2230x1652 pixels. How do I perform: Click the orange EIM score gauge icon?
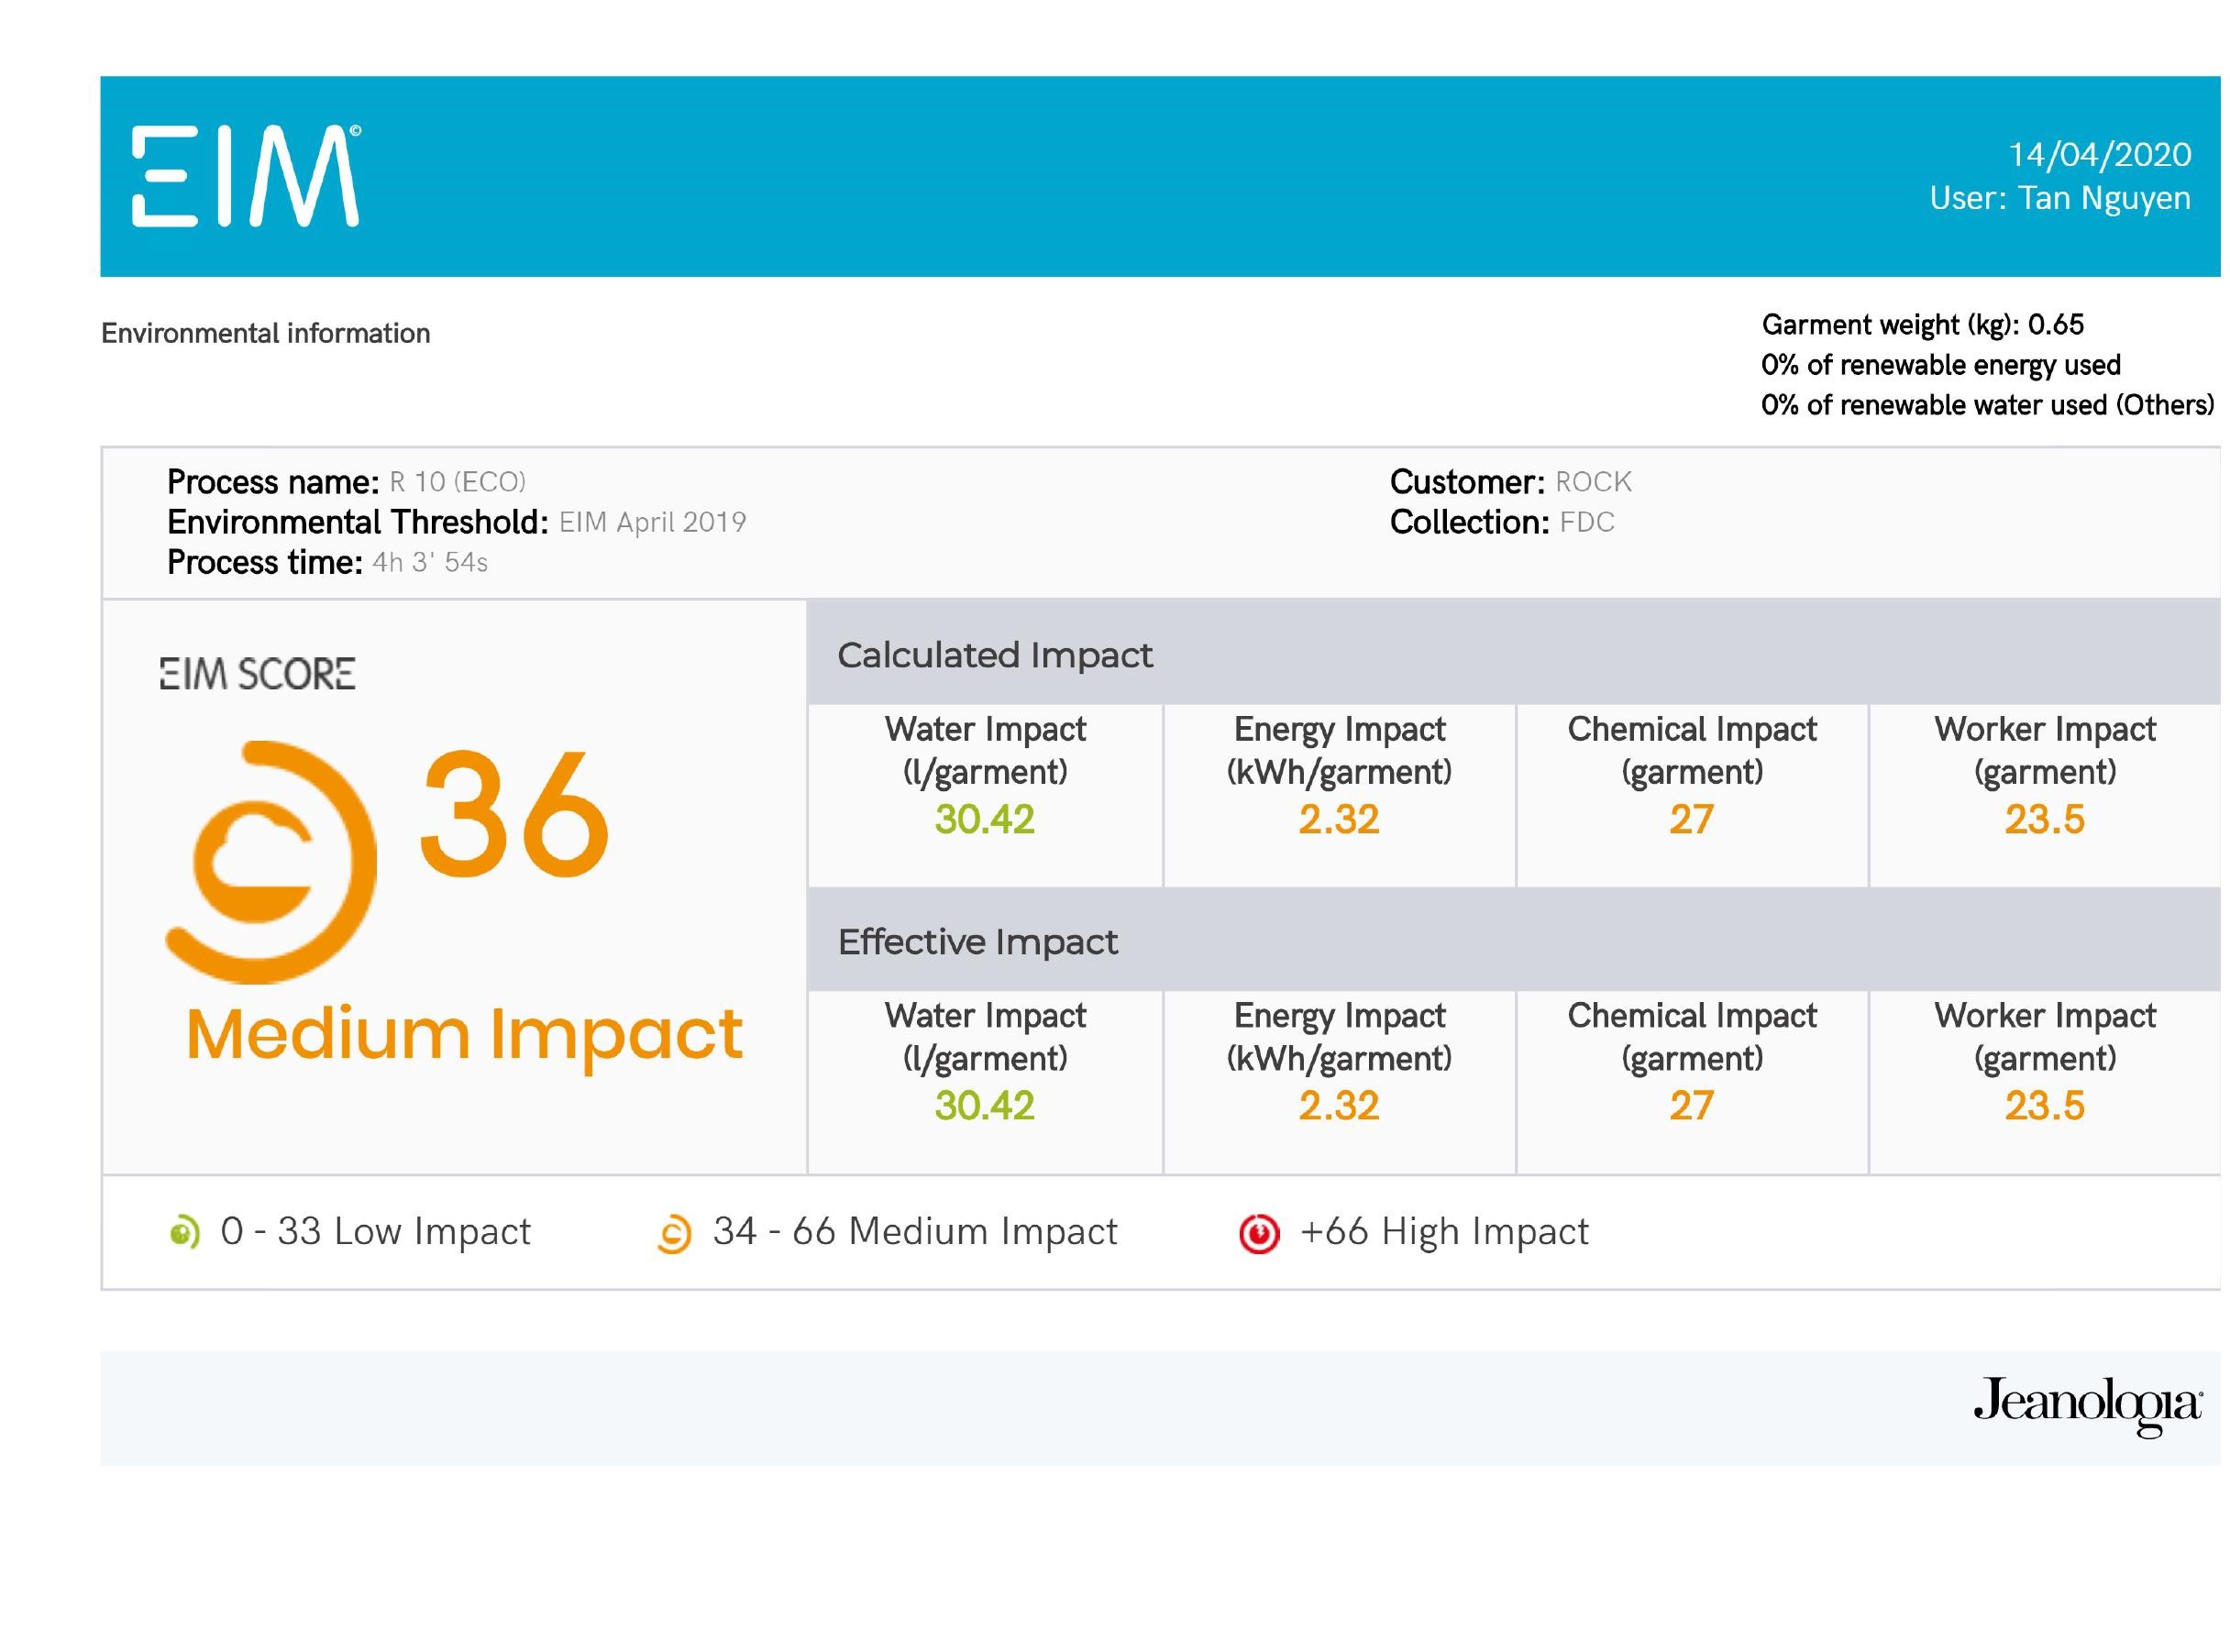[x=271, y=862]
